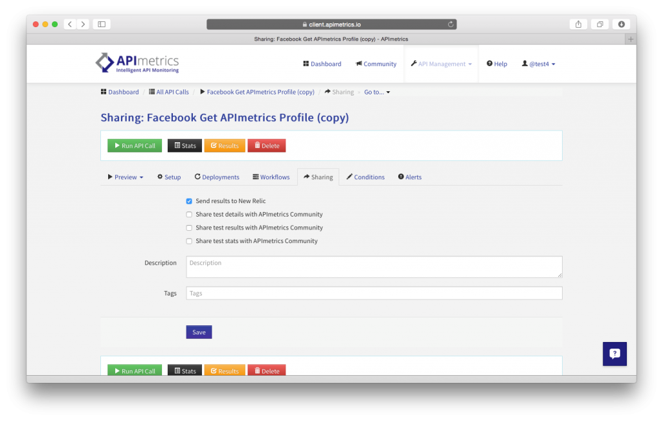This screenshot has height=421, width=663.
Task: Go back in Safari browser
Action: [70, 24]
